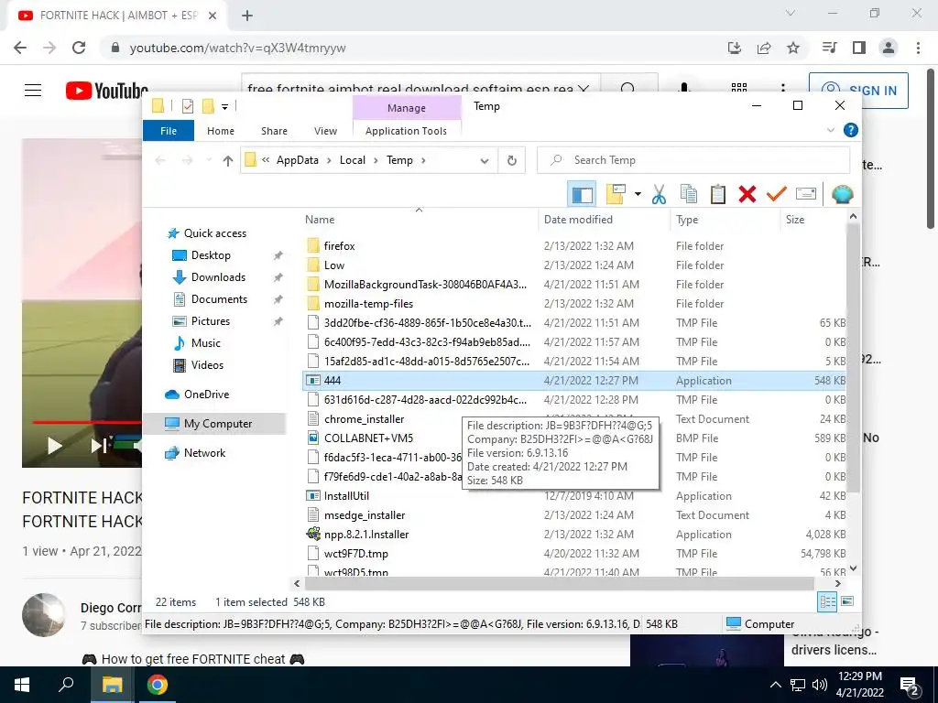Click the Manage contextual tab
This screenshot has width=938, height=703.
pos(406,108)
